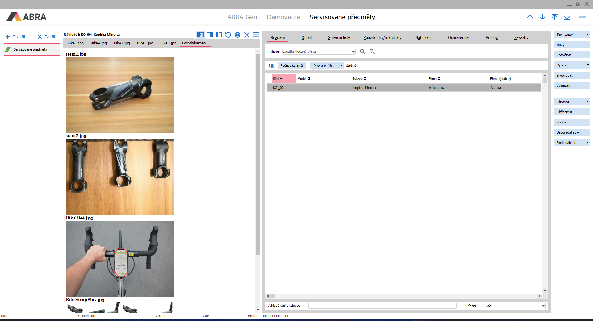Screen dimensions: 593x321
Task: Close the preview panel with X icon
Action: click(x=247, y=35)
